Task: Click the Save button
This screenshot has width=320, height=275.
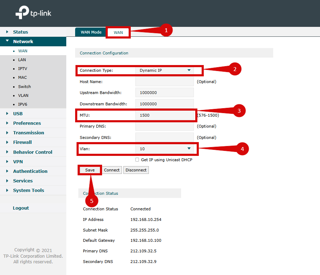Action: coord(90,170)
